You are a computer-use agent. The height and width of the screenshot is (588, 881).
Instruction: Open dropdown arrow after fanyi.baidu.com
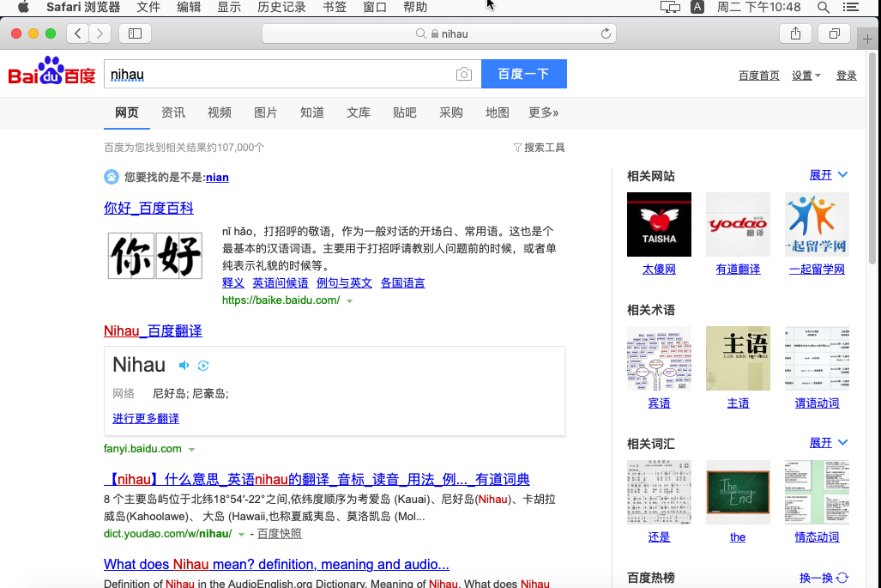click(x=191, y=449)
